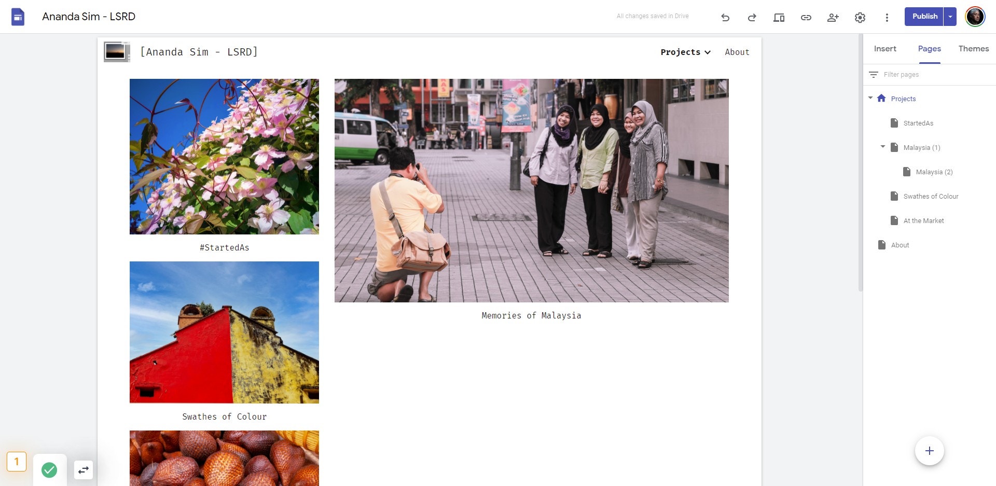
Task: Open the Publish dropdown arrow
Action: point(950,17)
